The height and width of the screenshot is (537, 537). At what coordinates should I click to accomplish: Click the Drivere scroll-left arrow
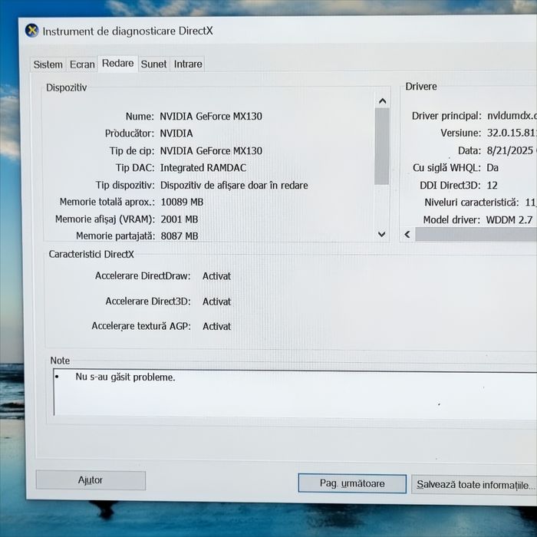407,235
